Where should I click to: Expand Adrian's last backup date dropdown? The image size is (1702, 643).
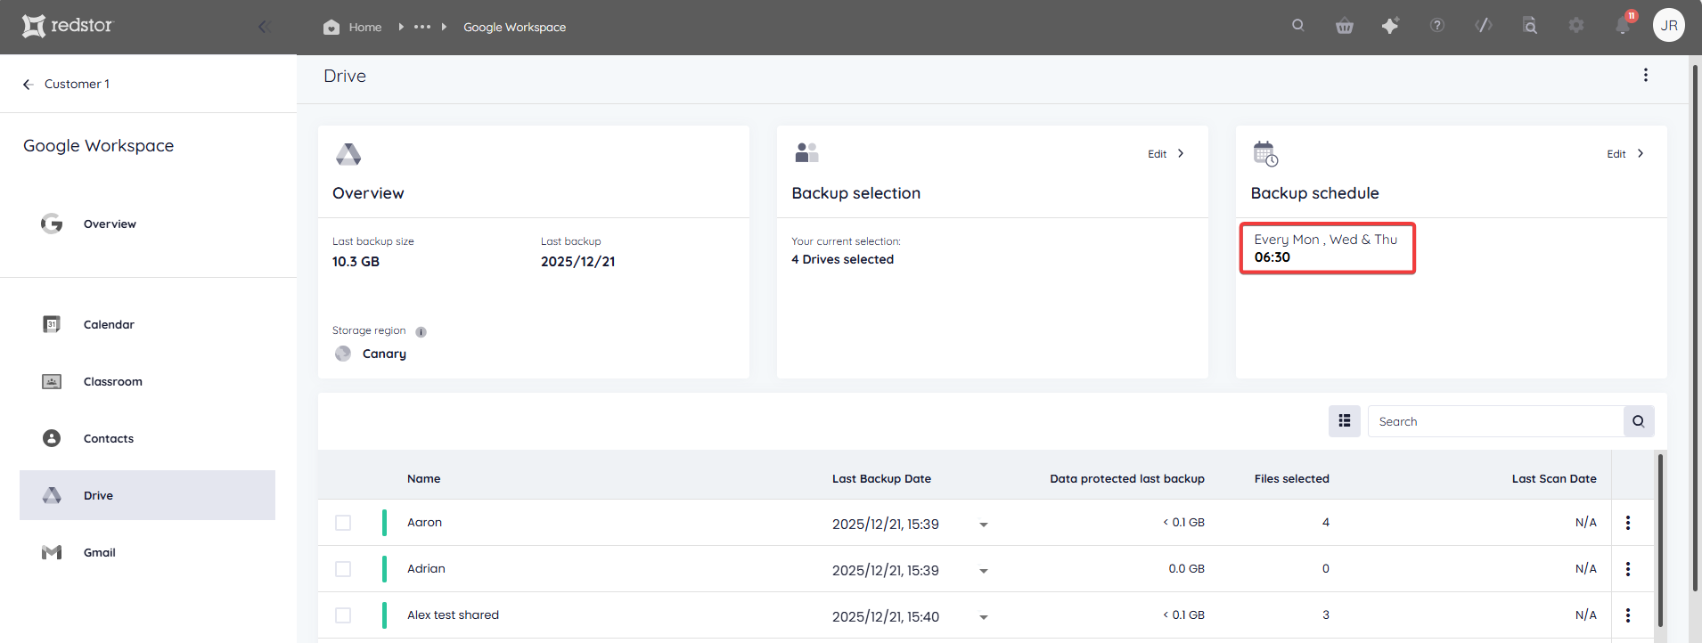(x=984, y=571)
